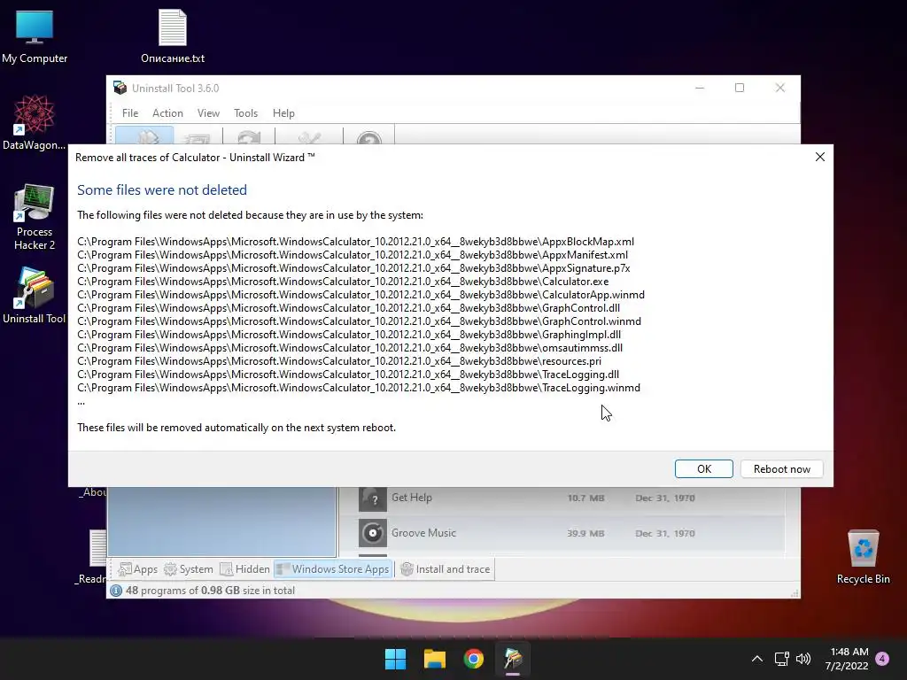The width and height of the screenshot is (907, 680).
Task: Open Uninstall Tool desktop shortcut
Action: point(35,296)
